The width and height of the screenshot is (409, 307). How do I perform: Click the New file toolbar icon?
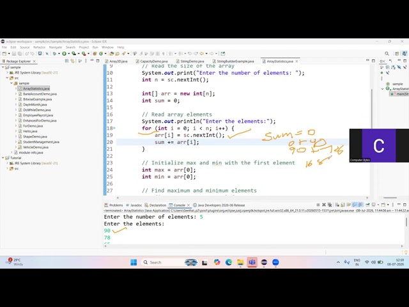(4, 54)
